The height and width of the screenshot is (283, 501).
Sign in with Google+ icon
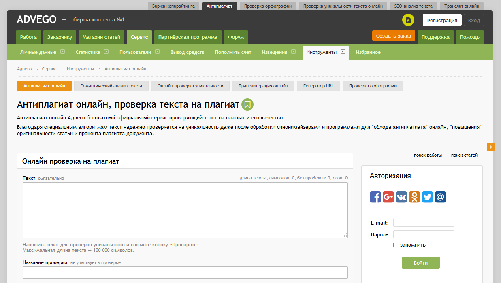[x=388, y=197]
